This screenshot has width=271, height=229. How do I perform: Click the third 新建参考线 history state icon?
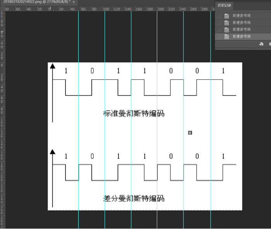(226, 30)
